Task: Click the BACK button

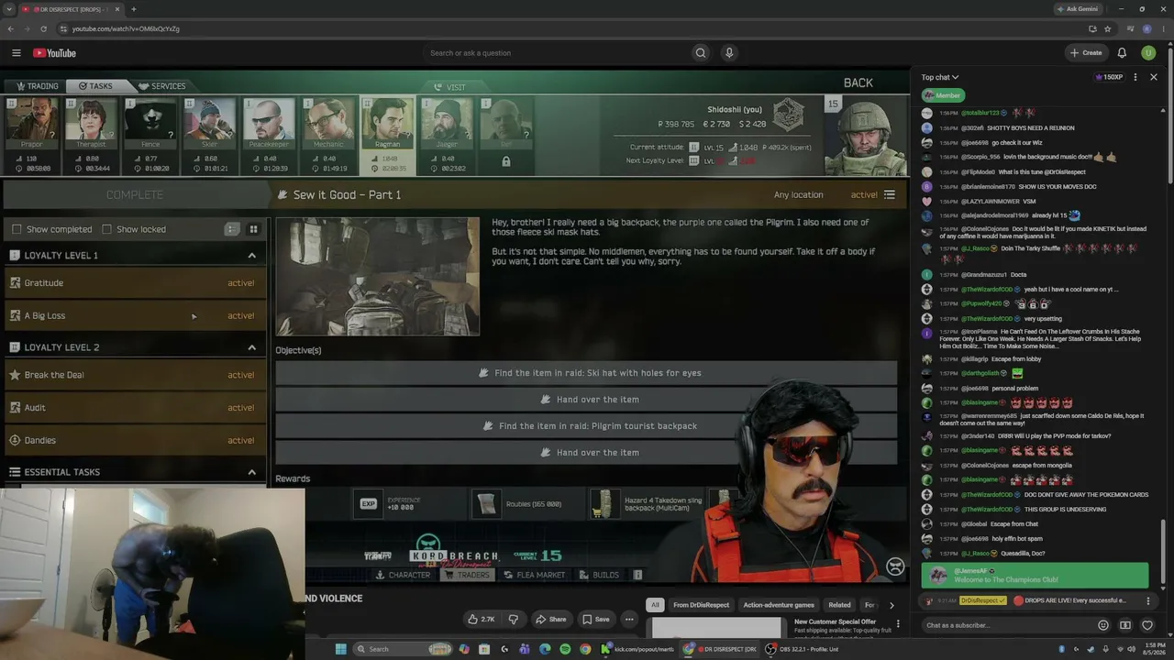Action: point(858,82)
